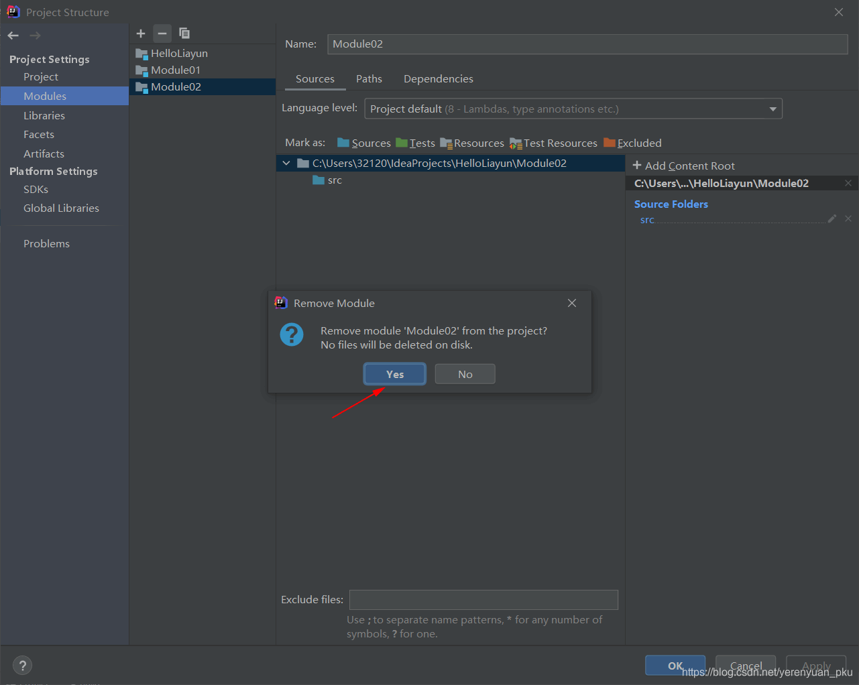The height and width of the screenshot is (685, 859).
Task: Close the Project Structure window
Action: 839,12
